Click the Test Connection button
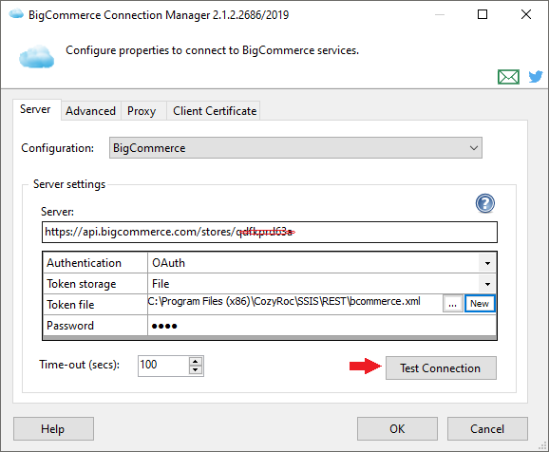The height and width of the screenshot is (452, 549). point(441,368)
